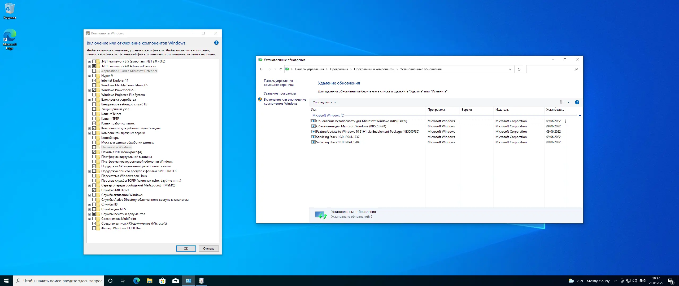The image size is (679, 286).
Task: Uncheck Internet Explorer 11 checkbox
Action: [x=94, y=81]
